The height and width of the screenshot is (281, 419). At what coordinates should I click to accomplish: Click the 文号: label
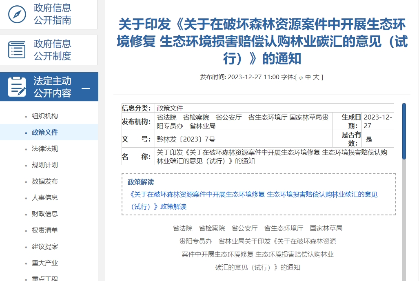[x=136, y=139]
